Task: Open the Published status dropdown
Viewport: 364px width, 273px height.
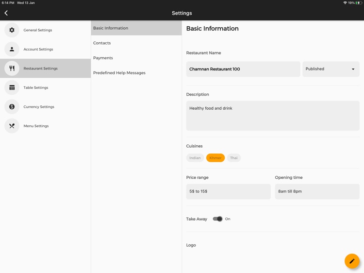Action: point(331,69)
